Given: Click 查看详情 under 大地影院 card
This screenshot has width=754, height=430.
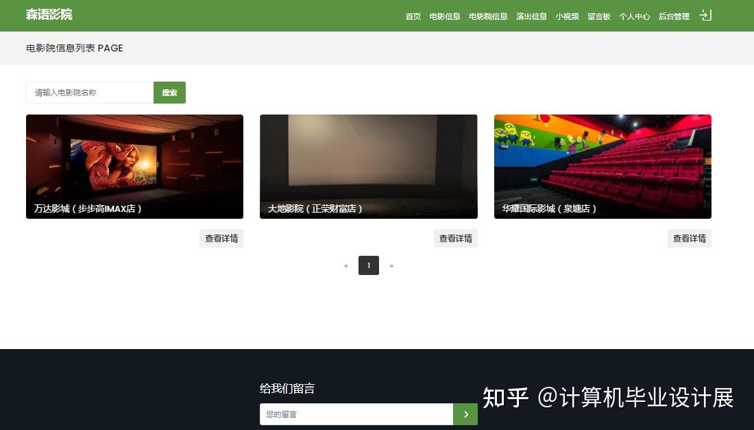Looking at the screenshot, I should (x=456, y=239).
